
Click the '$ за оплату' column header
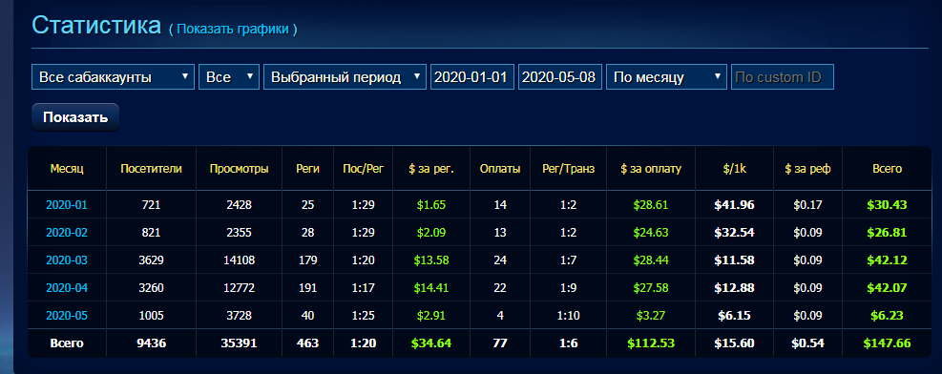[x=651, y=169]
